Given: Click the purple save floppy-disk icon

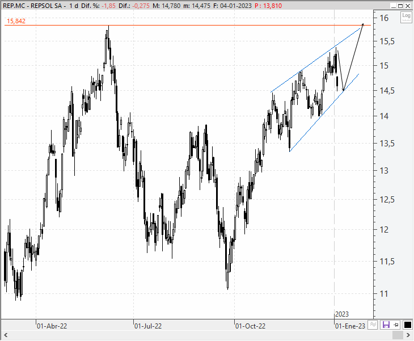Looking at the screenshot, I should coord(386,325).
